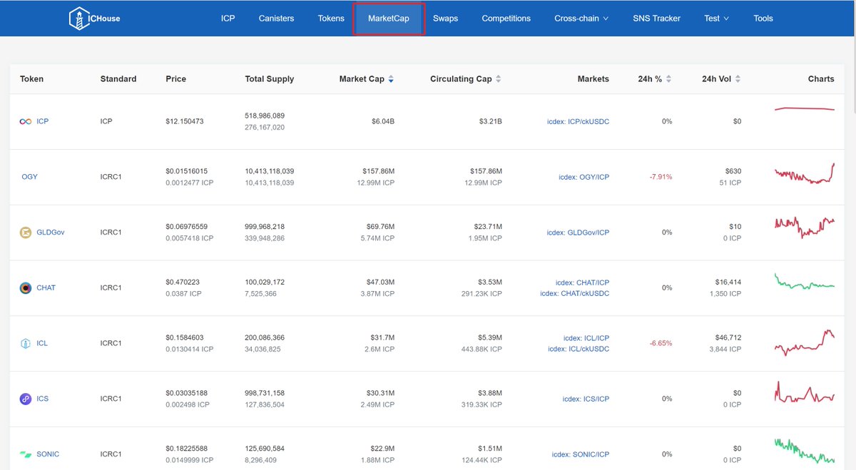Open the OGY price chart thumbnail
This screenshot has height=470, width=856.
[x=805, y=173]
